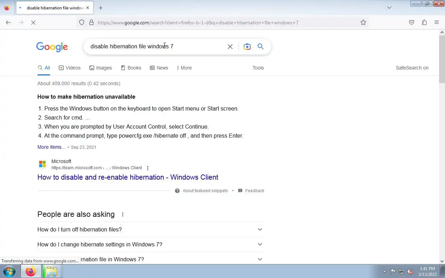Save page to Pocket
This screenshot has width=445, height=278.
[x=412, y=23]
